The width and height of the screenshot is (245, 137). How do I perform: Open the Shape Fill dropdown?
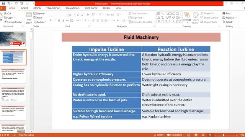[207, 13]
